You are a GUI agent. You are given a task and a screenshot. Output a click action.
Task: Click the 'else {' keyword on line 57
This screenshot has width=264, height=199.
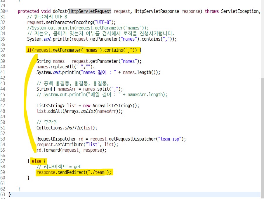[39, 161]
